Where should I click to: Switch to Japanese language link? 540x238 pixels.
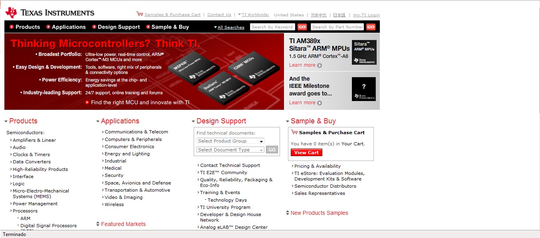339,15
